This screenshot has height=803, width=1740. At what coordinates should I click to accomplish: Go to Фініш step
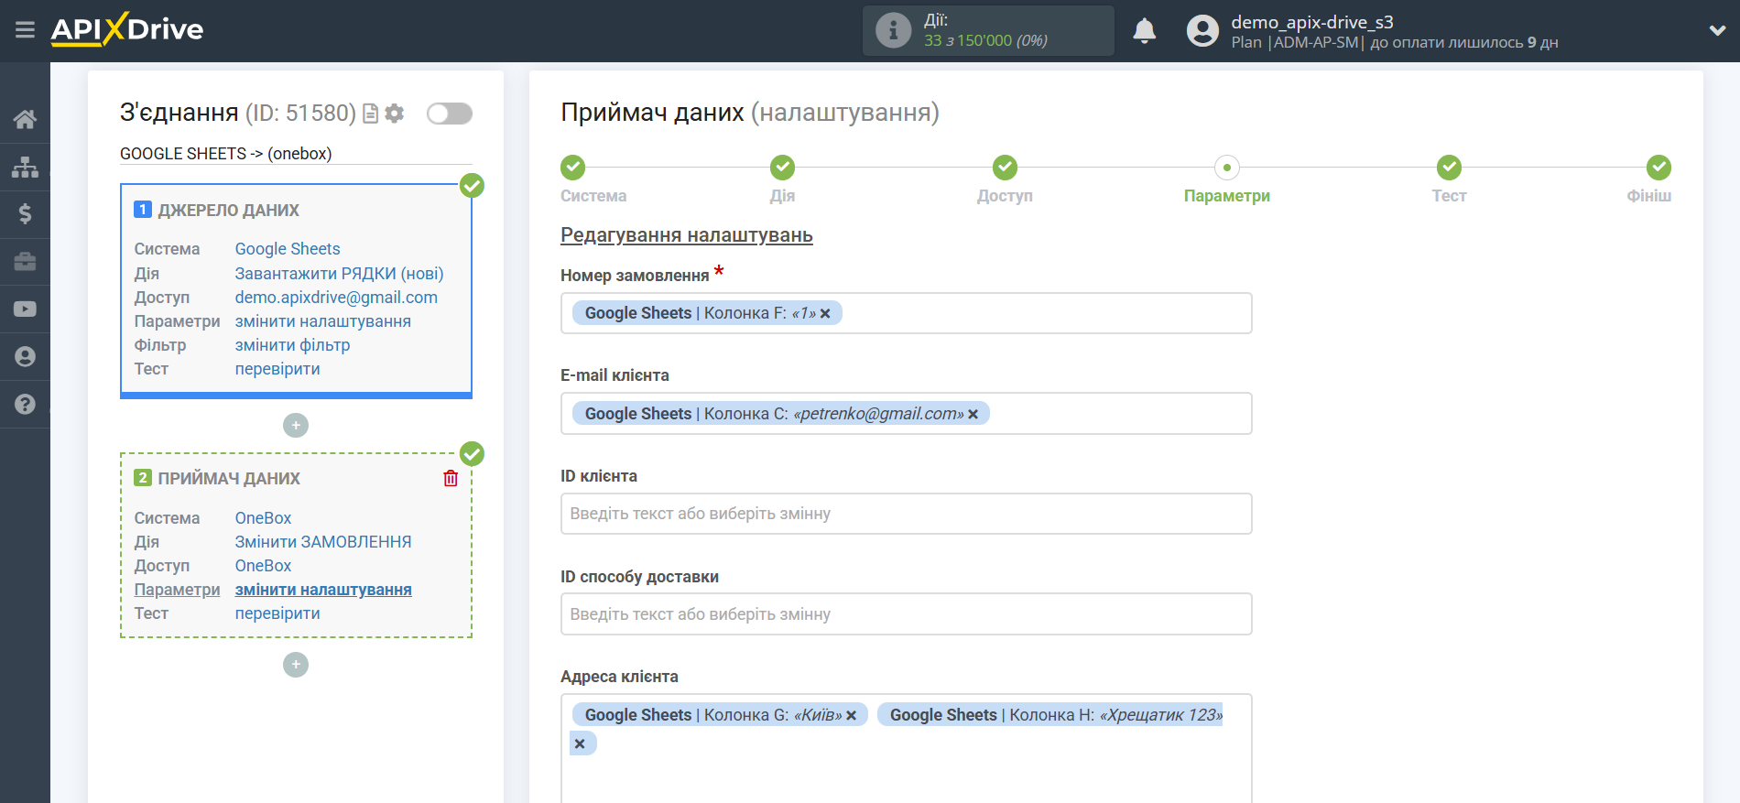click(x=1658, y=168)
